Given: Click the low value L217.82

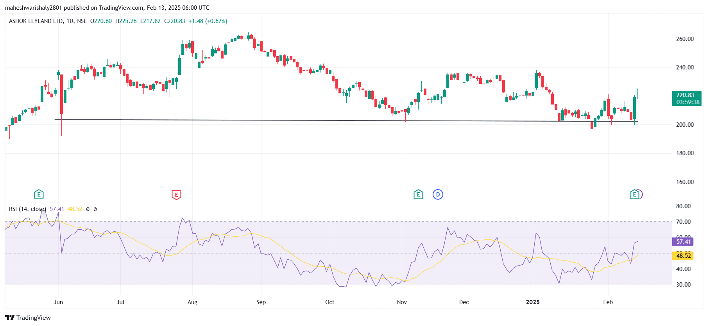Looking at the screenshot, I should click(150, 21).
